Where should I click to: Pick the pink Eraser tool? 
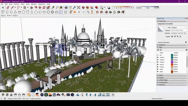tap(8, 8)
